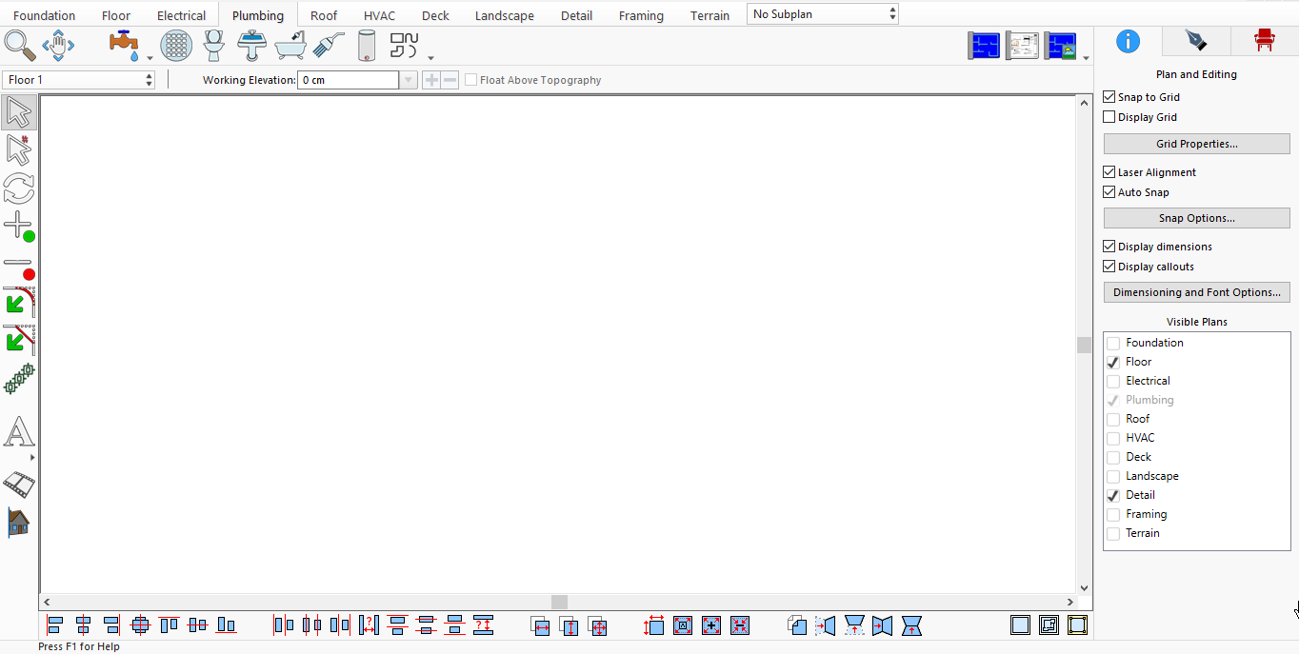Image resolution: width=1299 pixels, height=654 pixels.
Task: Click the Working Elevation input field
Action: [348, 80]
